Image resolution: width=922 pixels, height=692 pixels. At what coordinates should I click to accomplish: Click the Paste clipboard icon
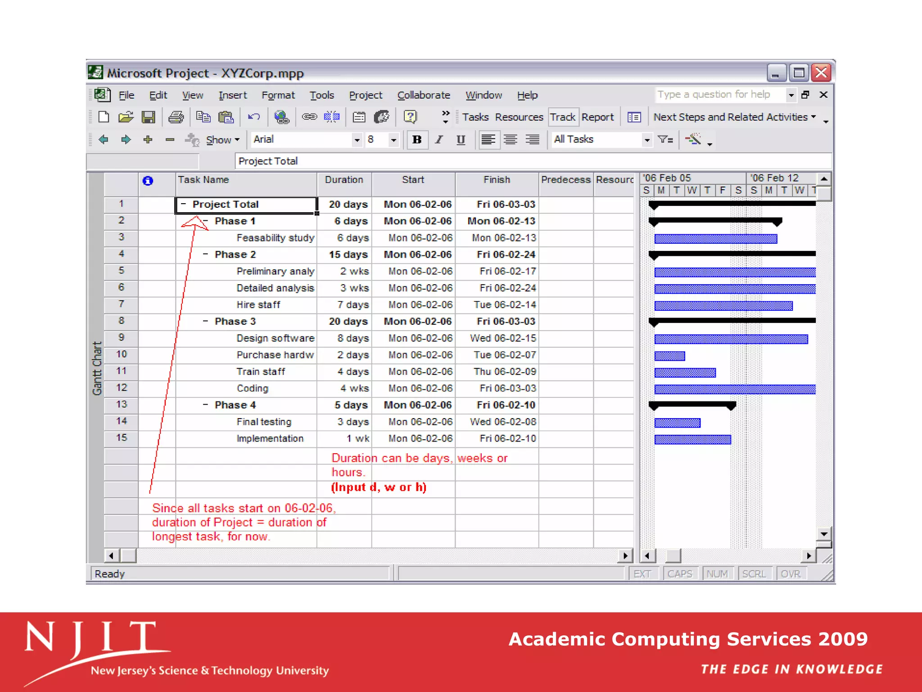[x=226, y=117]
